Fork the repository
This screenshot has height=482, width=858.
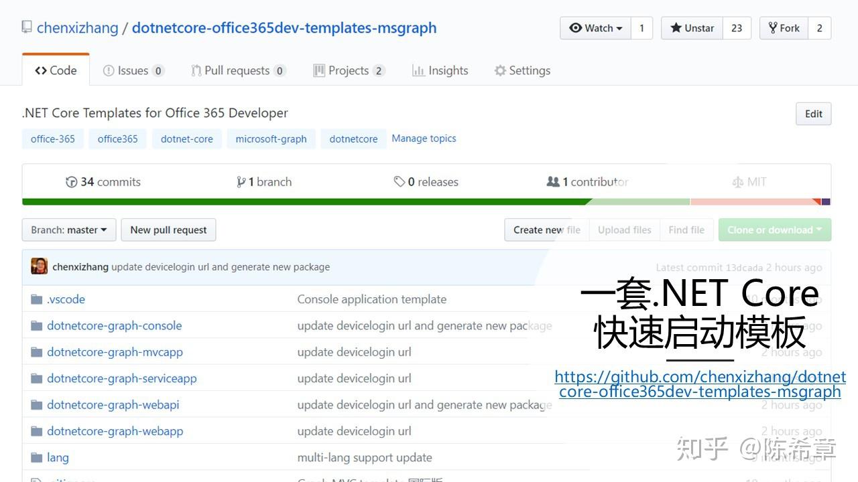(x=784, y=27)
